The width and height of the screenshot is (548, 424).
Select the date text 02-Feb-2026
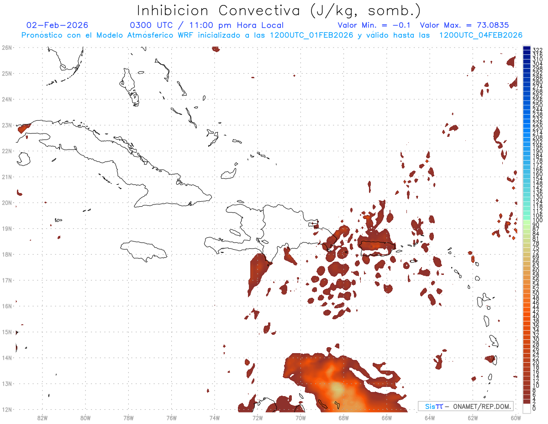pos(57,25)
